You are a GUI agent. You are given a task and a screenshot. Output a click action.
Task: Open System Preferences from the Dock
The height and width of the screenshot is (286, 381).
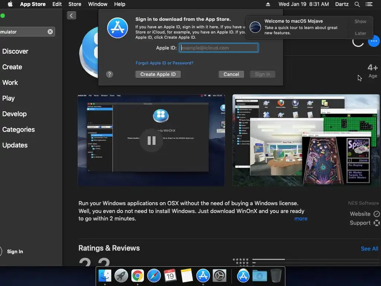click(220, 276)
